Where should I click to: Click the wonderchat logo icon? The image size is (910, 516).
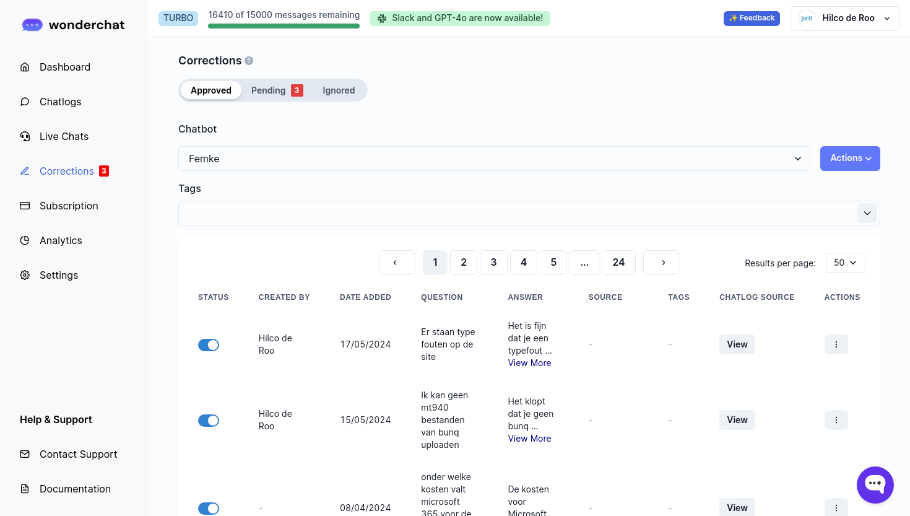click(x=32, y=25)
